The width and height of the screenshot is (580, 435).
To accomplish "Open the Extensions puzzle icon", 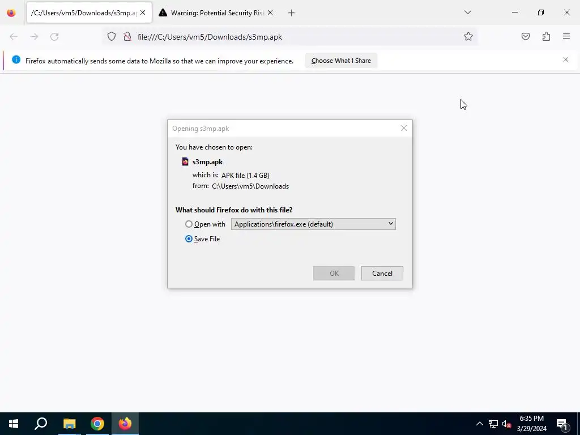I will [x=546, y=36].
